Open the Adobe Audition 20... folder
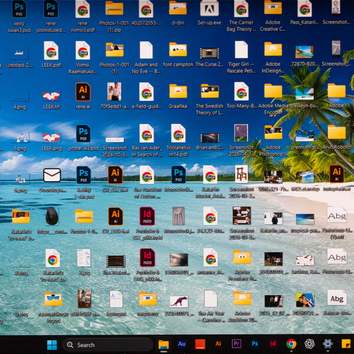The image size is (354, 354). click(x=242, y=298)
